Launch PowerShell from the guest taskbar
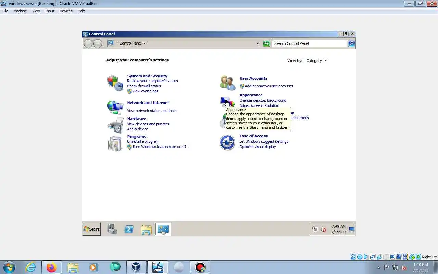This screenshot has height=274, width=438. pyautogui.click(x=129, y=229)
